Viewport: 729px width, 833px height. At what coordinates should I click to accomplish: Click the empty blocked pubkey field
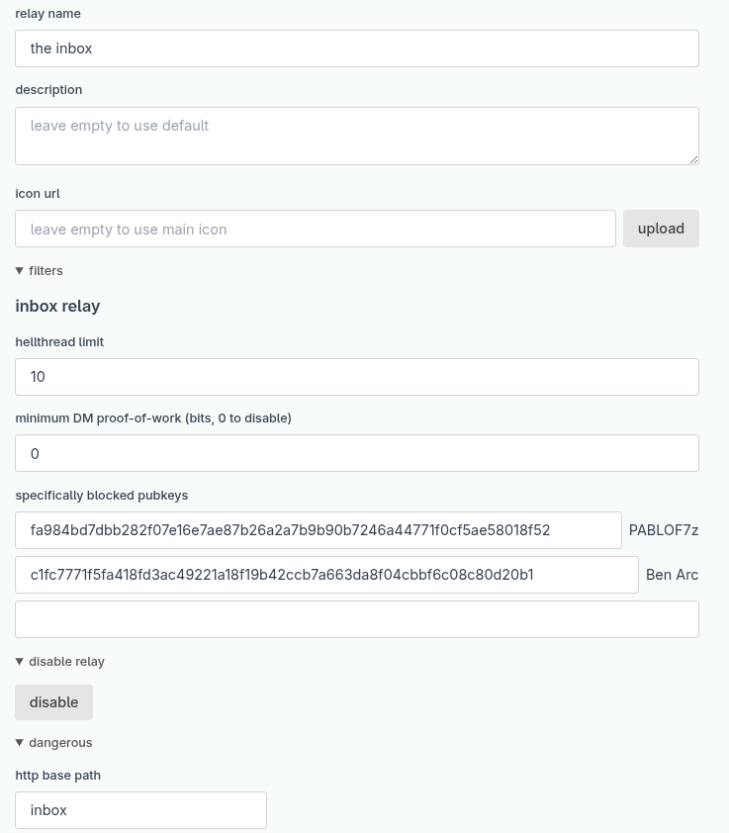click(x=356, y=619)
